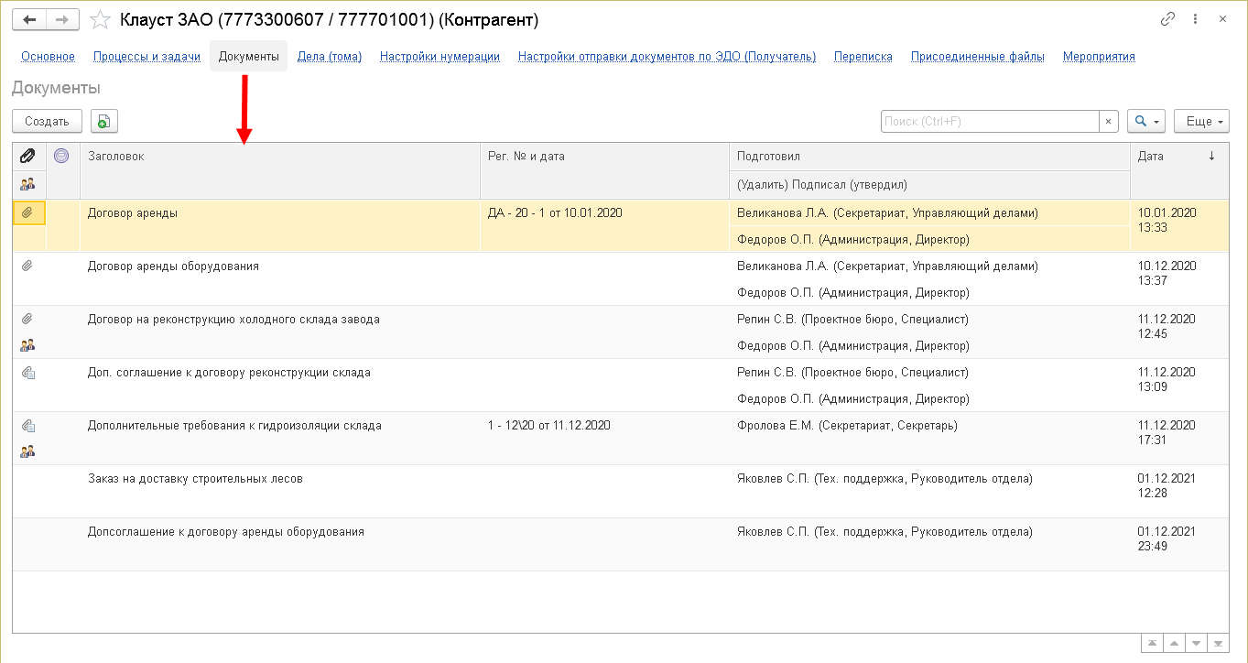Click date 10.12.2020 13:37 cell
The image size is (1248, 663).
(x=1179, y=279)
